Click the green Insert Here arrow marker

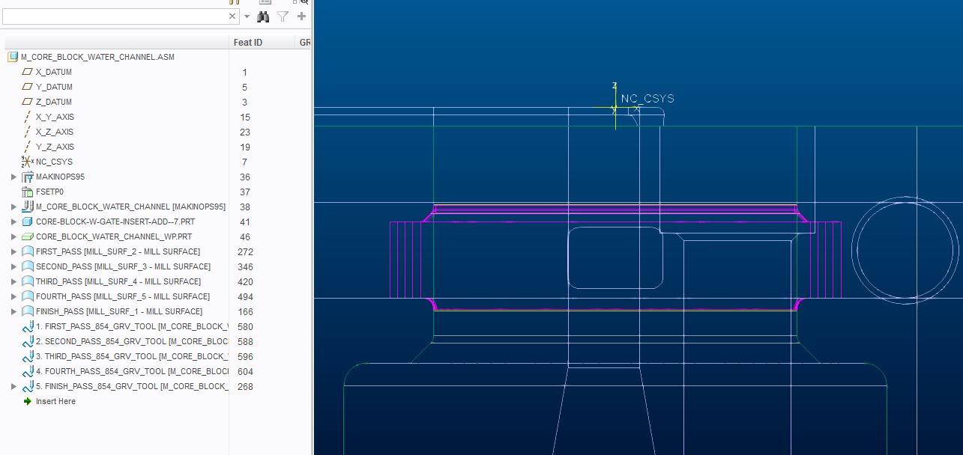click(x=28, y=401)
